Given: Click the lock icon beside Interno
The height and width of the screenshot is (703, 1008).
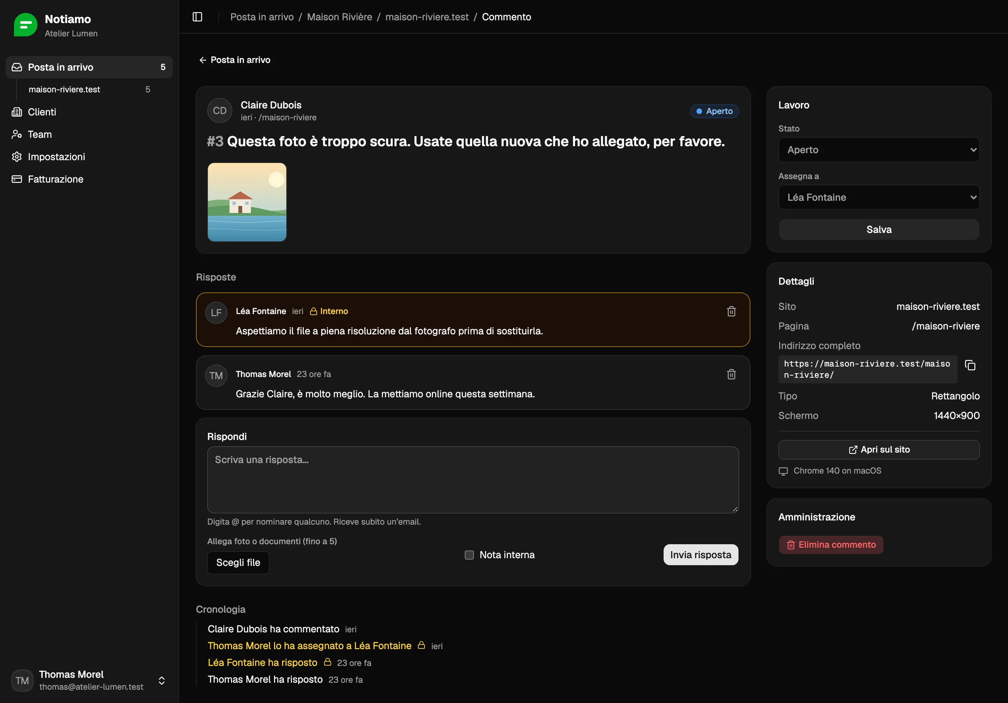Looking at the screenshot, I should 314,311.
